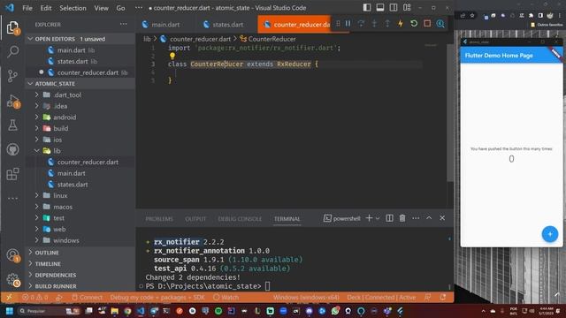The width and height of the screenshot is (566, 318).
Task: Stop the debug session
Action: 427,24
